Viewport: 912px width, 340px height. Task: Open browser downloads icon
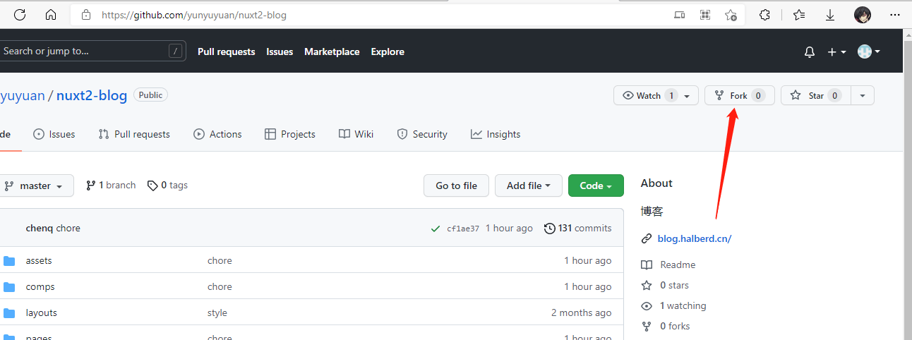[x=830, y=15]
